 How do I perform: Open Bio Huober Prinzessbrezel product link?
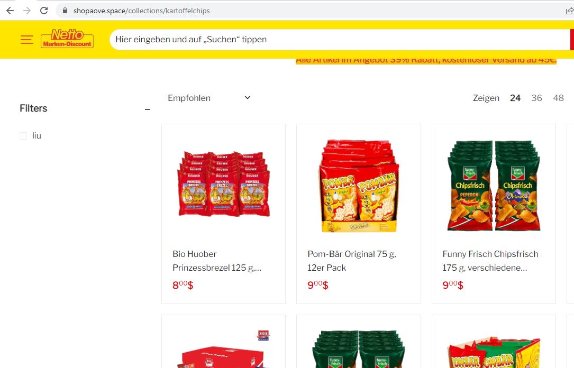(217, 261)
